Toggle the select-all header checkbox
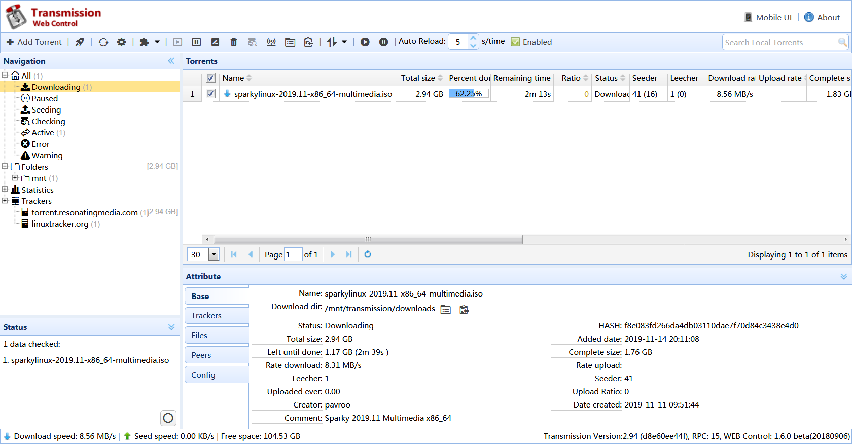852x444 pixels. pos(211,78)
